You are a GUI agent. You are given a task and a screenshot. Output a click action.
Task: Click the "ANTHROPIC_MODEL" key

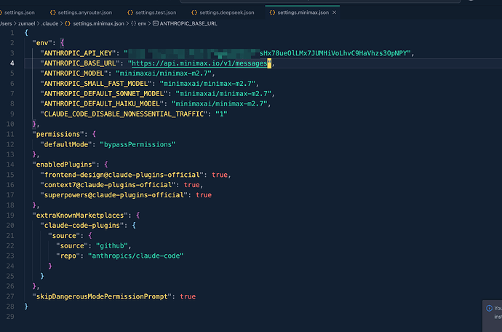[73, 74]
